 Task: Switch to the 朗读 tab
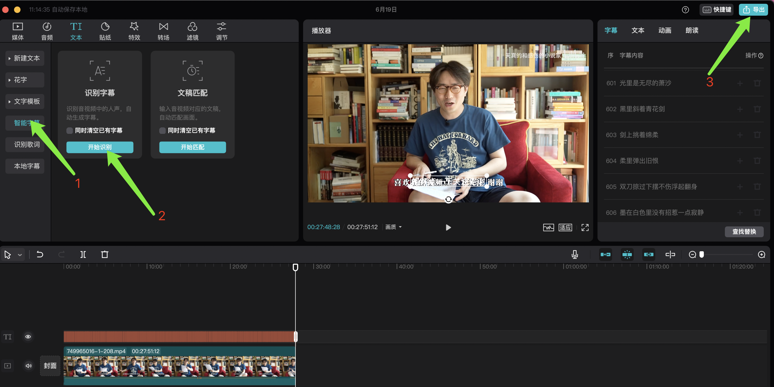click(691, 30)
